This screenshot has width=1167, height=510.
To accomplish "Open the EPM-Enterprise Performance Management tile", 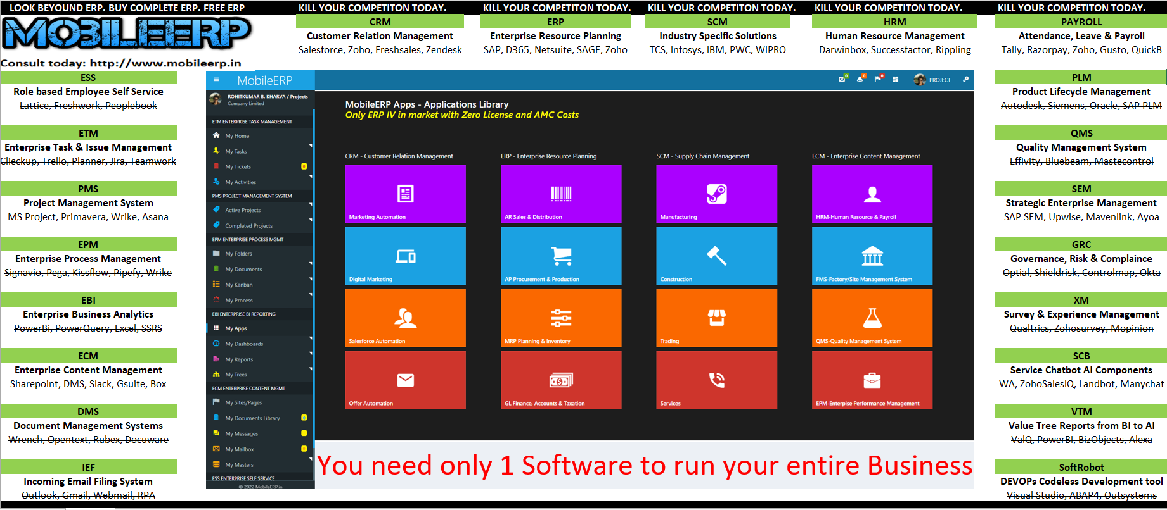I will (x=872, y=380).
